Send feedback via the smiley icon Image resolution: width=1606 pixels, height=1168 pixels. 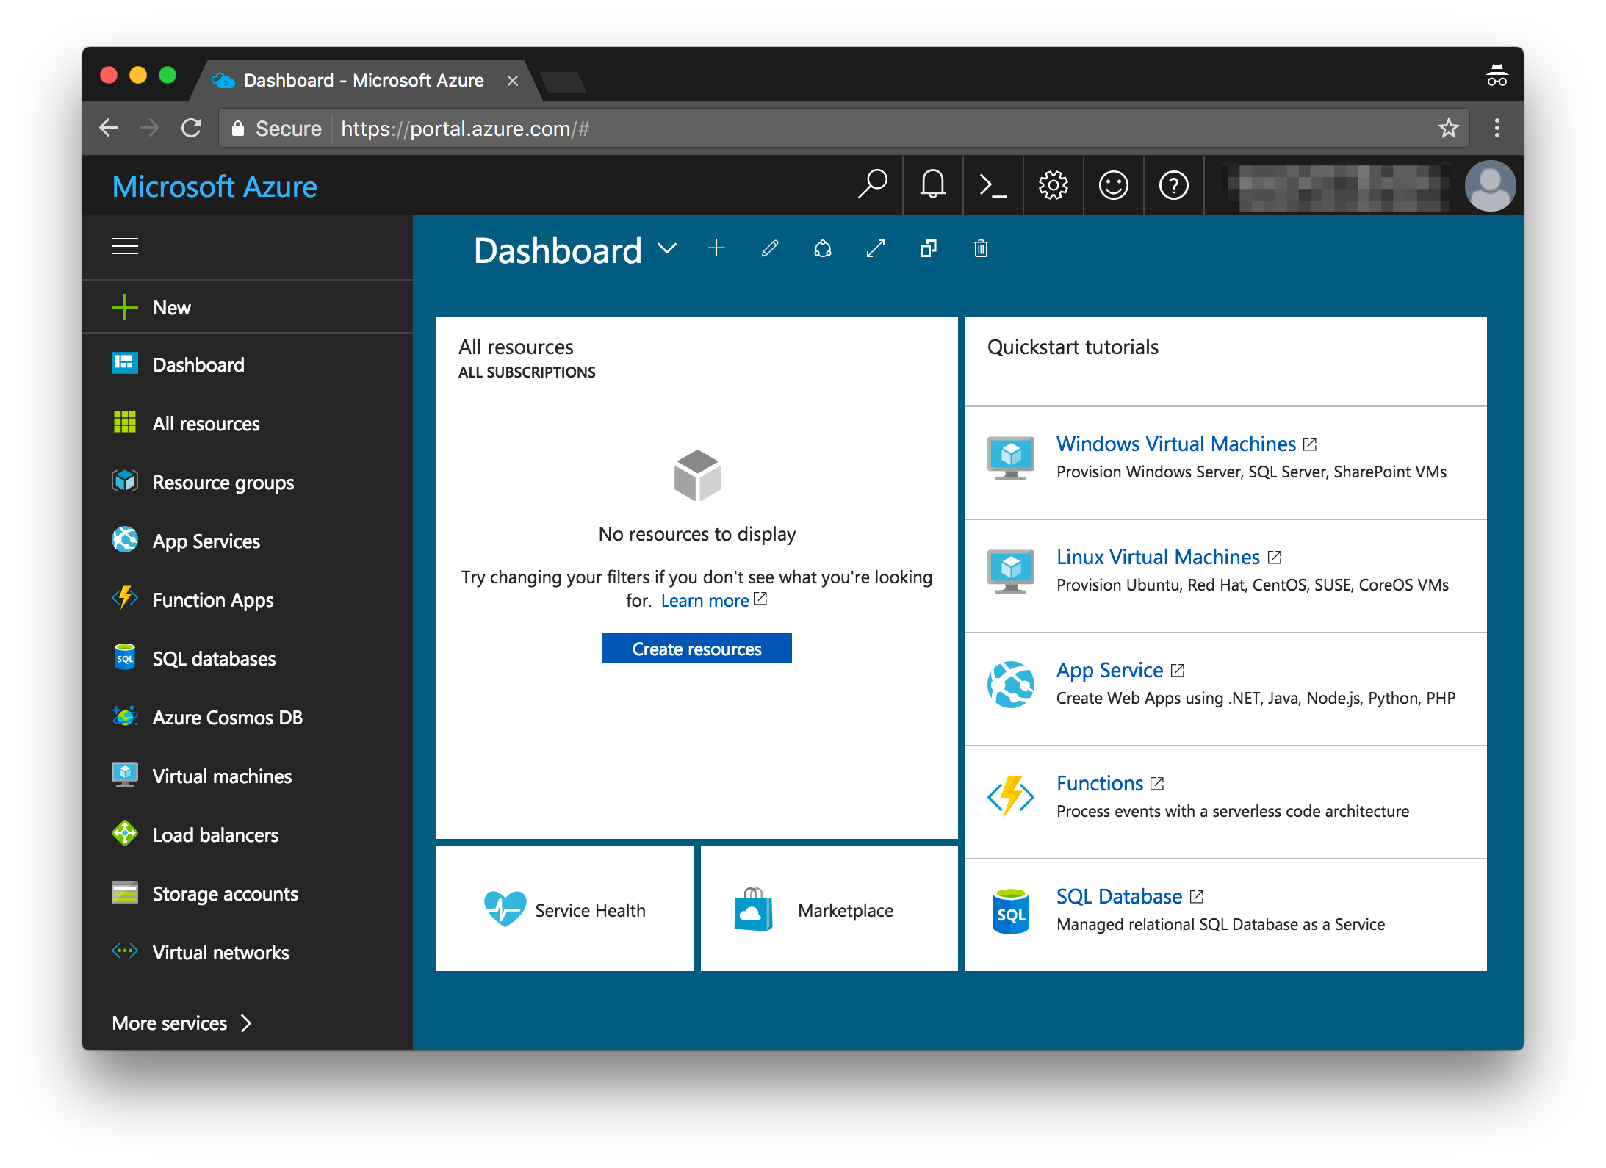click(x=1114, y=185)
